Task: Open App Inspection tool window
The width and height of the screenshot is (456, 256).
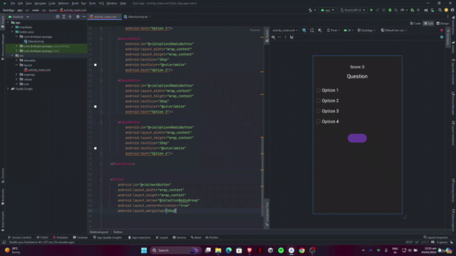Action: [x=140, y=238]
